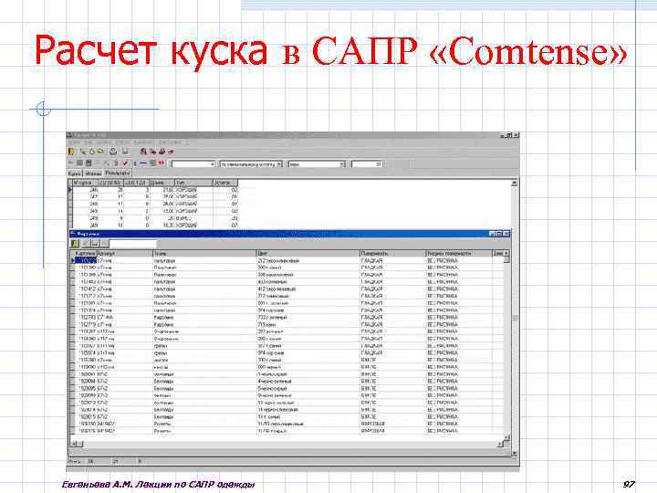Screen dimensions: 657x493
Task: Click the right arrow of inner horizontal scrollbar
Action: pyautogui.click(x=500, y=444)
